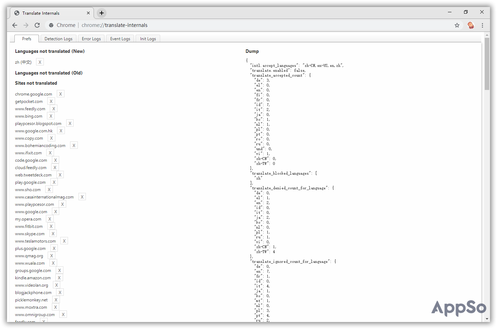Click the Chrome site info icon in address bar
This screenshot has width=497, height=329.
[51, 25]
